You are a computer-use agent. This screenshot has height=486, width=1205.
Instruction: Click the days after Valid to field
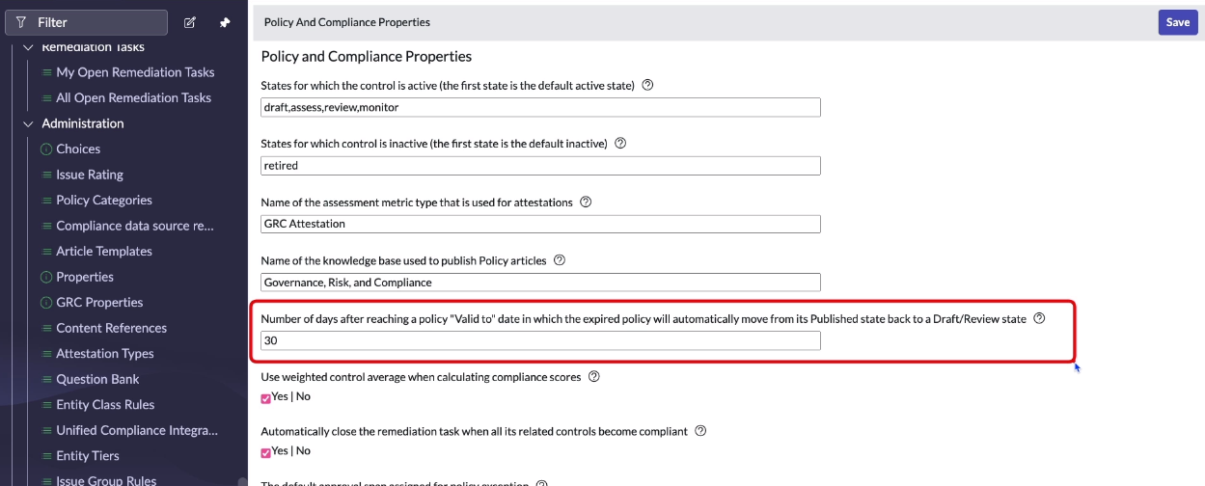tap(540, 340)
